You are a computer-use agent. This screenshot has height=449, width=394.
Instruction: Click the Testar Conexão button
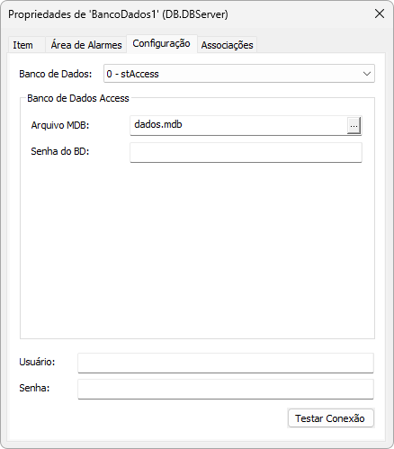click(331, 418)
